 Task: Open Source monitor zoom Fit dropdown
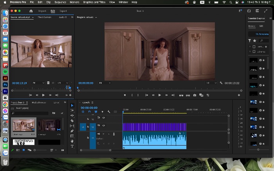click(38, 83)
